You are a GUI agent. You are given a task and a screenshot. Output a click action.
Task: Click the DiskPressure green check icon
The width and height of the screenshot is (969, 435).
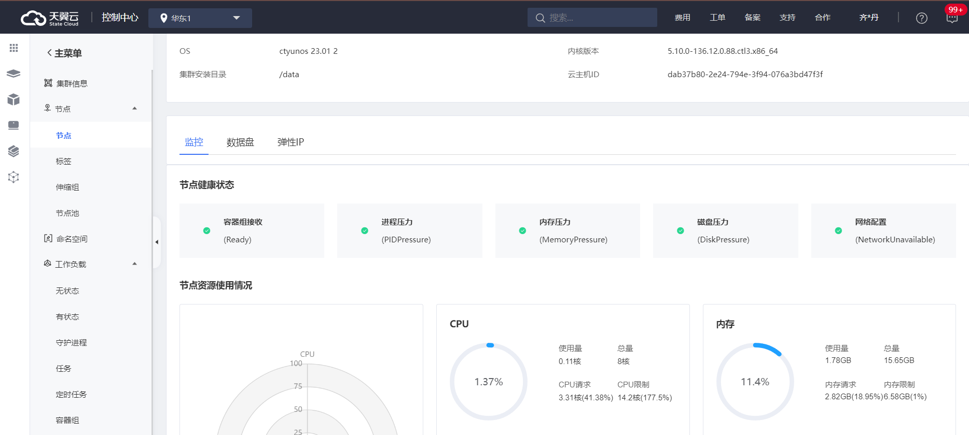[x=681, y=230]
